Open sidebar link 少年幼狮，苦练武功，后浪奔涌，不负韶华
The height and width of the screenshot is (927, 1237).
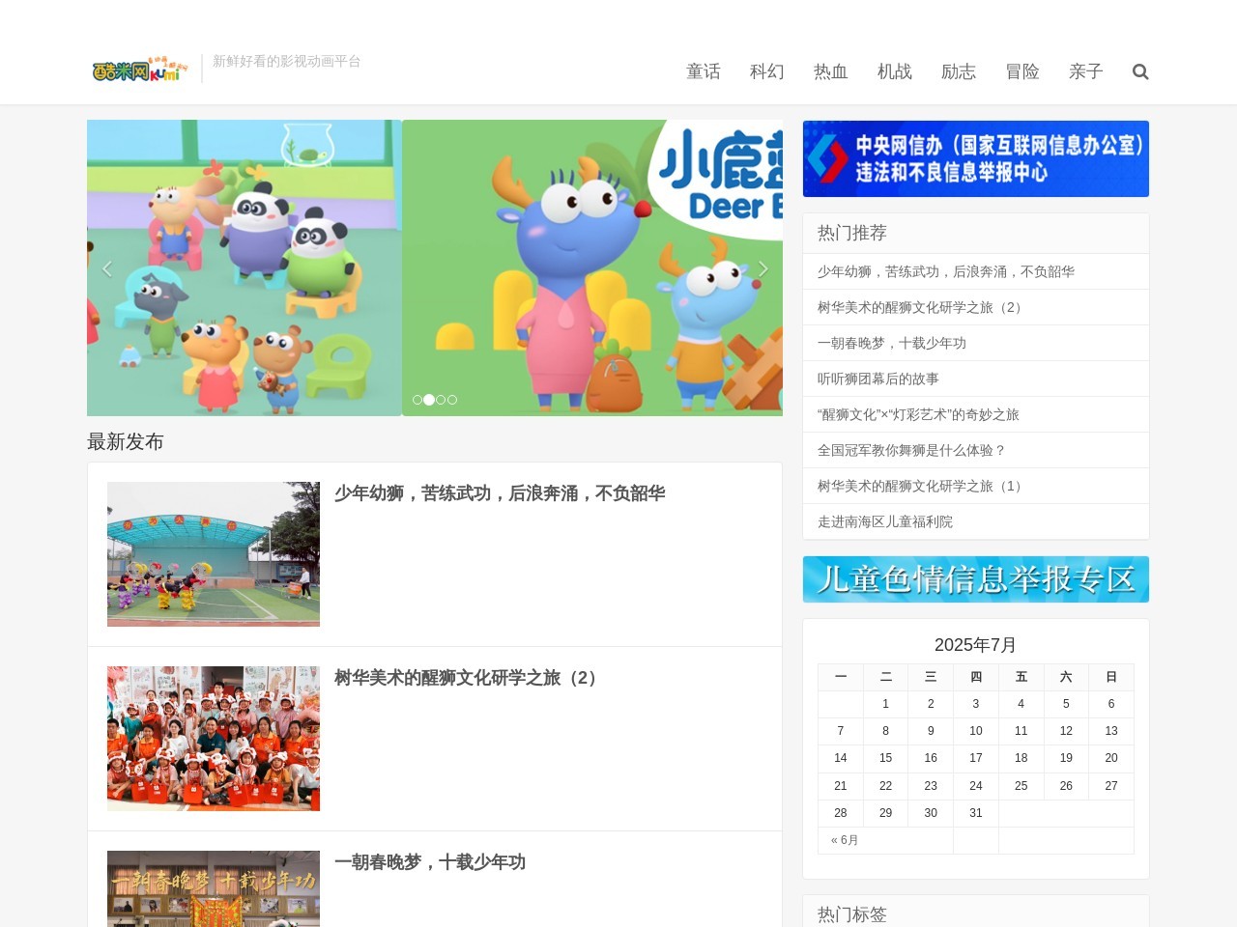click(x=946, y=272)
